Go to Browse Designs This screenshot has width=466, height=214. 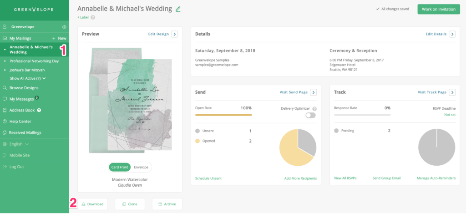(x=24, y=88)
